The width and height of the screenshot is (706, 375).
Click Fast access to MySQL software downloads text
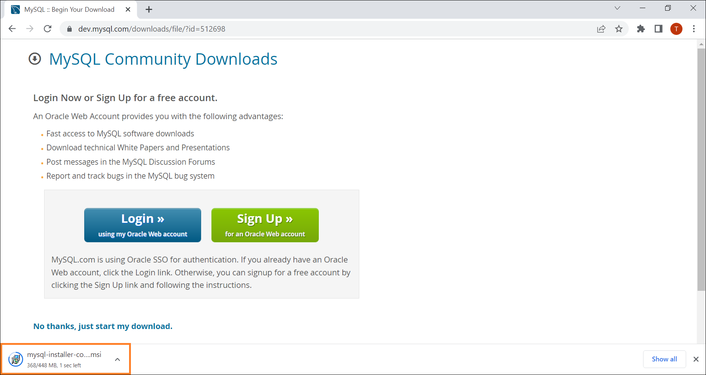click(120, 134)
